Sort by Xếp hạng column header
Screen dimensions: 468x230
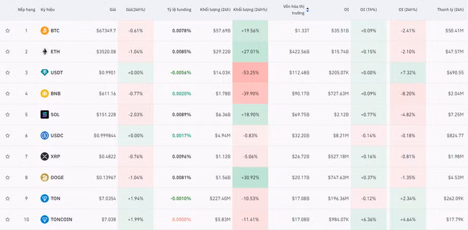[26, 10]
